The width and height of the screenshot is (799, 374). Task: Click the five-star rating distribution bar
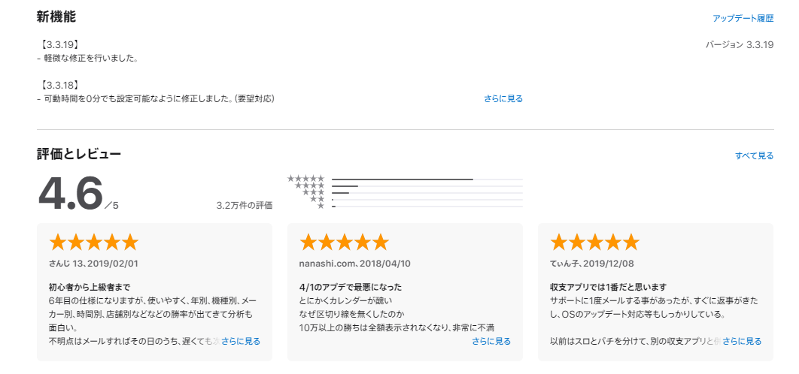427,179
